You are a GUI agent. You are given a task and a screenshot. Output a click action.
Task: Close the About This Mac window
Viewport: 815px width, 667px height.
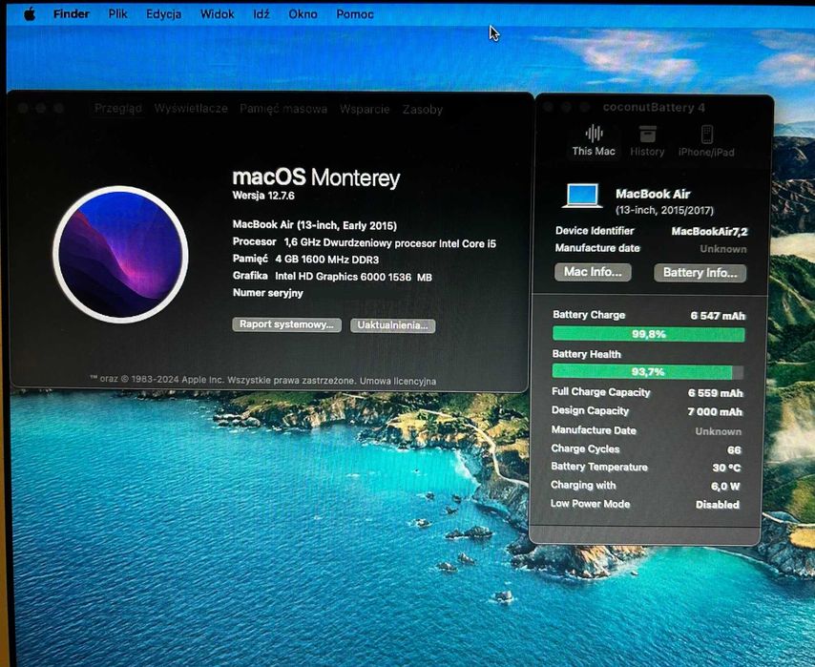[x=22, y=108]
